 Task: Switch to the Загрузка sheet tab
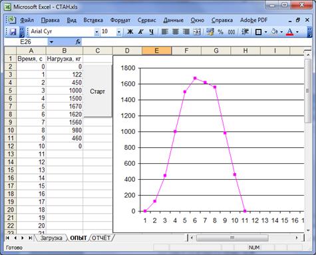[51, 238]
